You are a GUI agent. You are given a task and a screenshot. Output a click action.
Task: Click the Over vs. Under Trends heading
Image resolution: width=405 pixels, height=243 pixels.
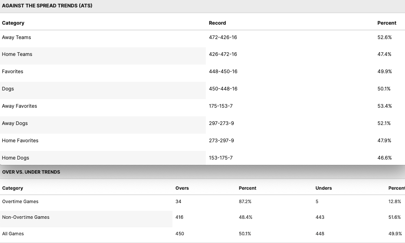click(x=31, y=172)
